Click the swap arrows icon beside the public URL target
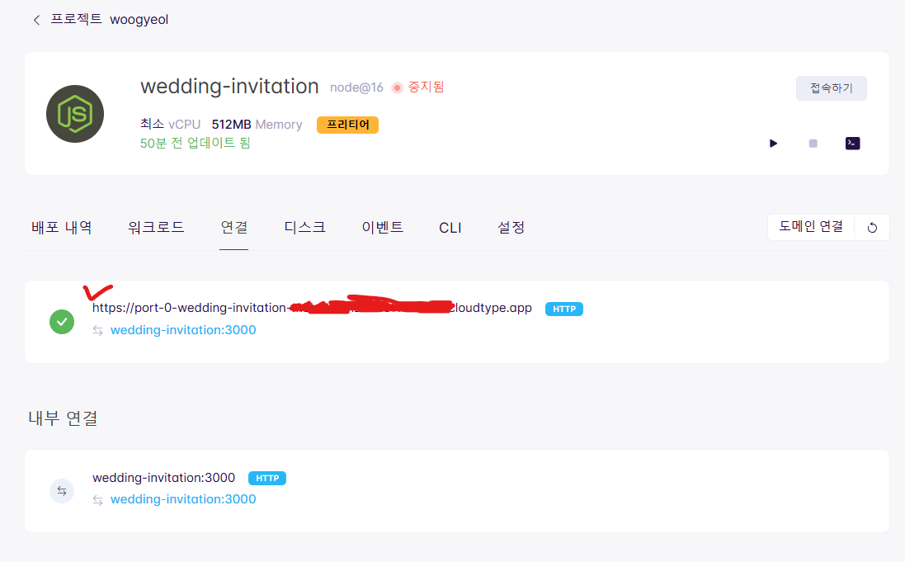The image size is (905, 562). click(98, 330)
